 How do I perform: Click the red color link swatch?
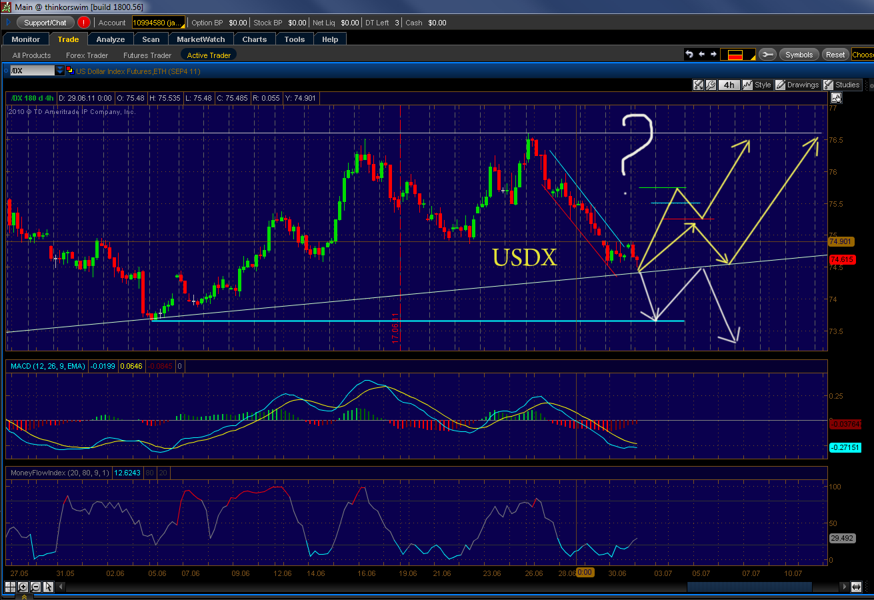[x=738, y=55]
